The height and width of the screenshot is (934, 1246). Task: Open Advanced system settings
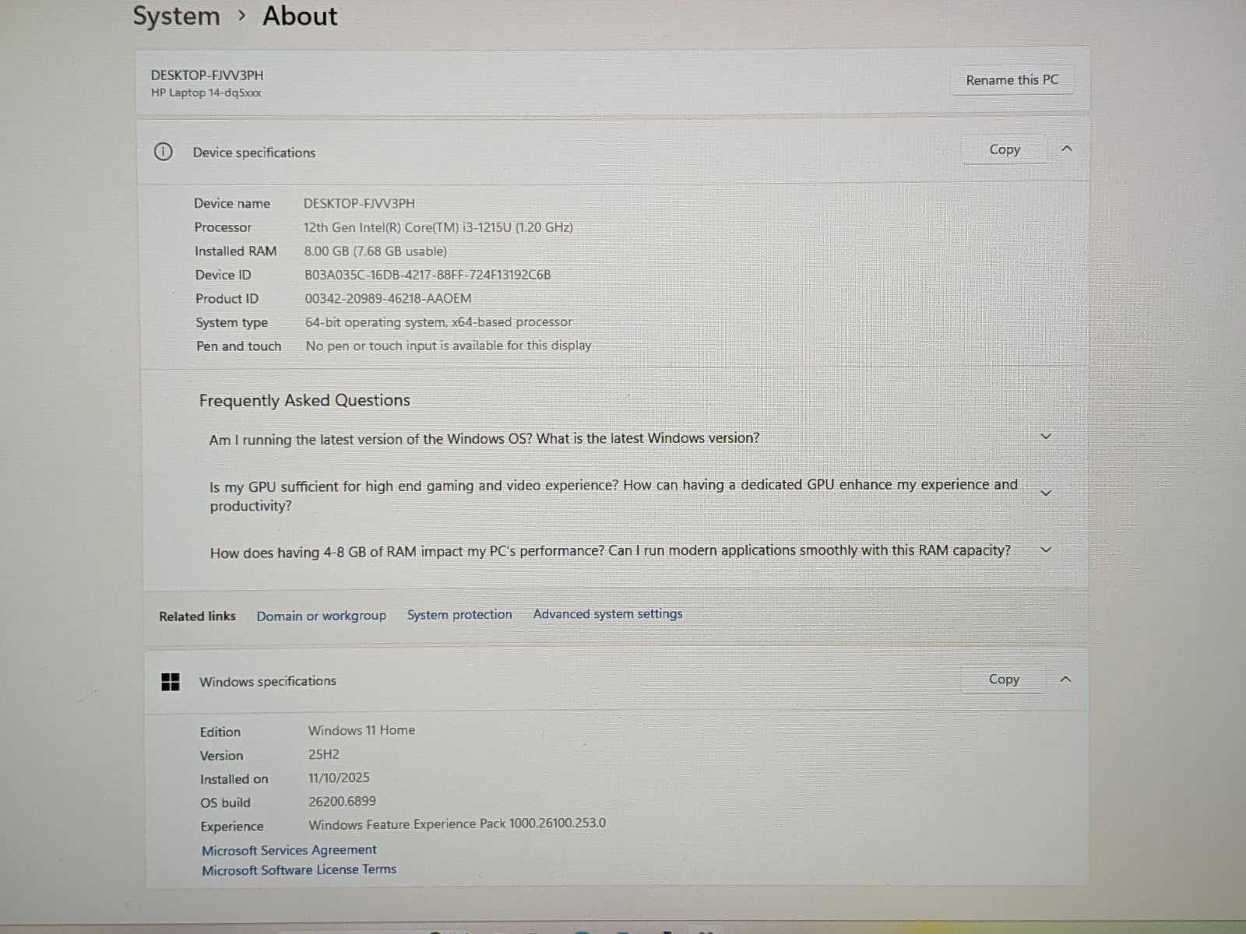[607, 614]
